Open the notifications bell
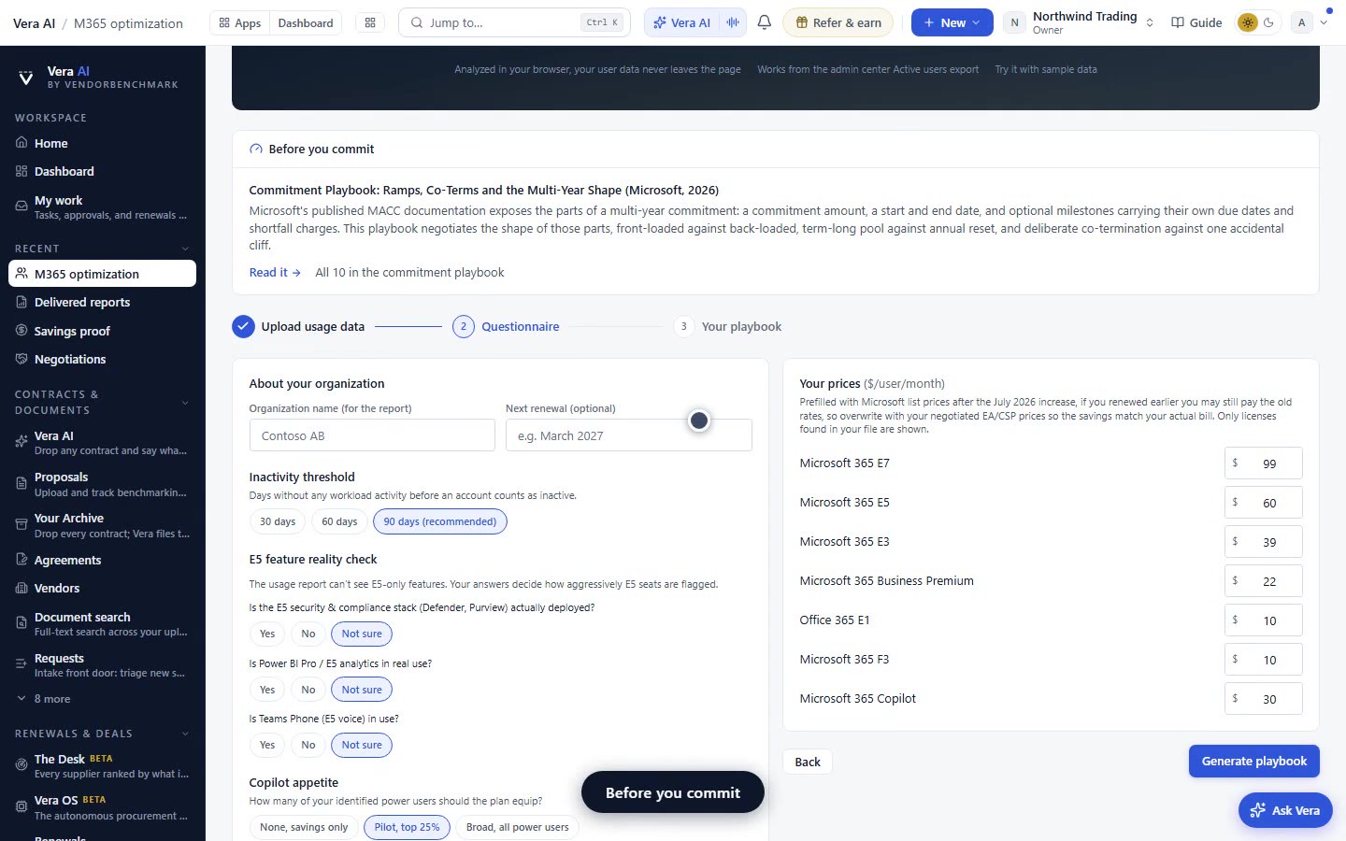Viewport: 1346px width, 841px height. [x=765, y=22]
